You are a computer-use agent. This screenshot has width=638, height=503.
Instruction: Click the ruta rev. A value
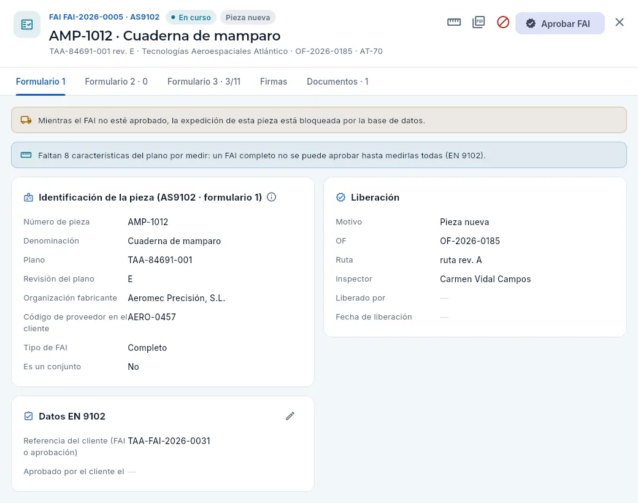pyautogui.click(x=461, y=259)
